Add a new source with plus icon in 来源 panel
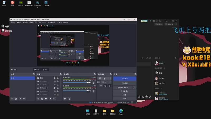This screenshot has height=119, width=211. pyautogui.click(x=38, y=99)
